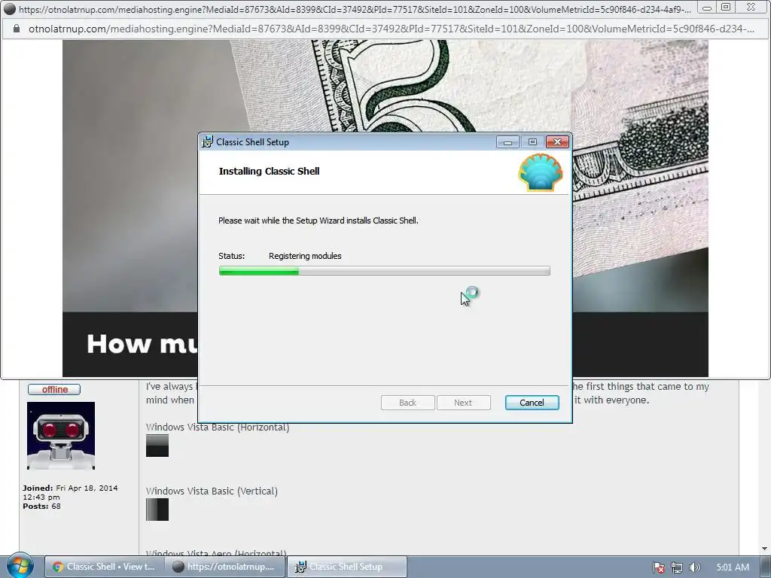The height and width of the screenshot is (578, 771).
Task: Click the 'Registering modules' status text
Action: (305, 256)
